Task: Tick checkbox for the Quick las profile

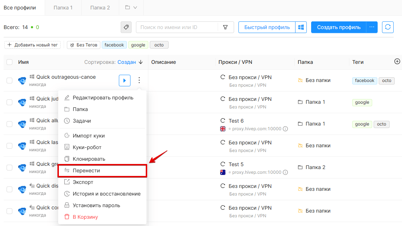Action: point(9,145)
